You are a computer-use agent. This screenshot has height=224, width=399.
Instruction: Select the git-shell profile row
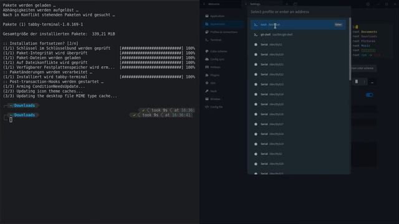298,35
